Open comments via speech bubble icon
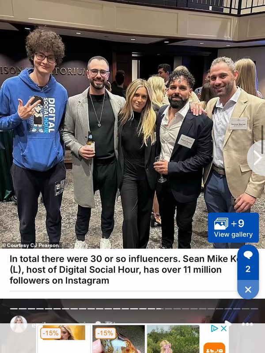Screen dimensions: 265x353 pyautogui.click(x=248, y=255)
